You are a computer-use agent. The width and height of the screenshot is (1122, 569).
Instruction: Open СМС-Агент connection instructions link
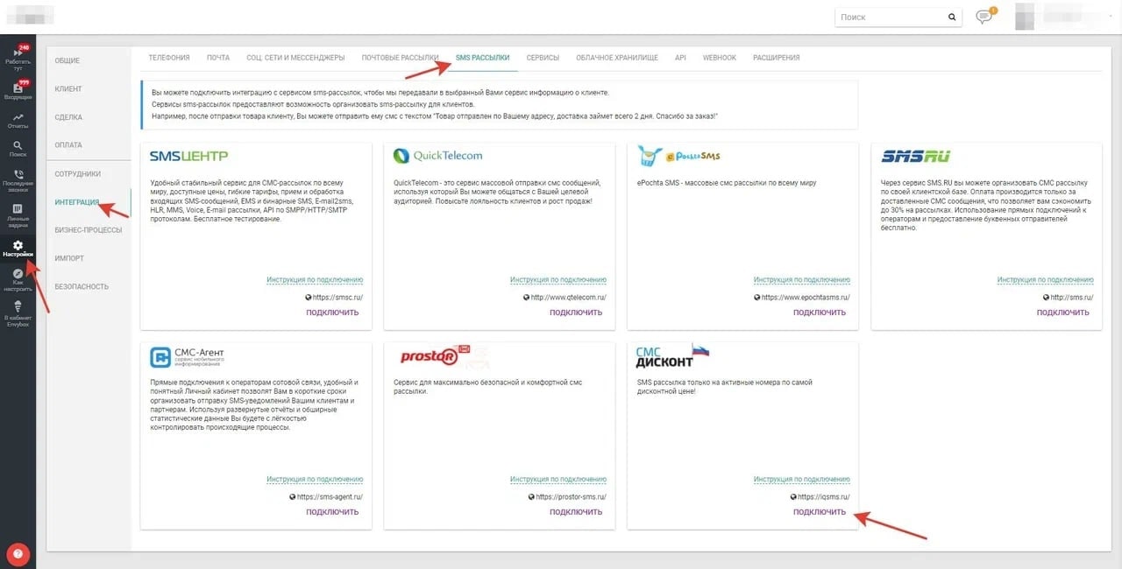pos(315,480)
